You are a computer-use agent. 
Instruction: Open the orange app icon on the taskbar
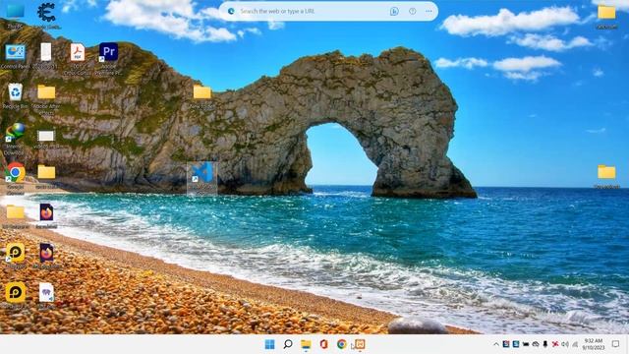pyautogui.click(x=360, y=344)
